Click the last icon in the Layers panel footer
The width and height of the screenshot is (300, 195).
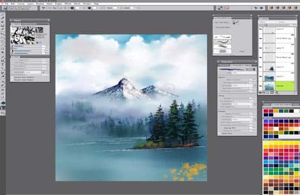click(x=277, y=93)
